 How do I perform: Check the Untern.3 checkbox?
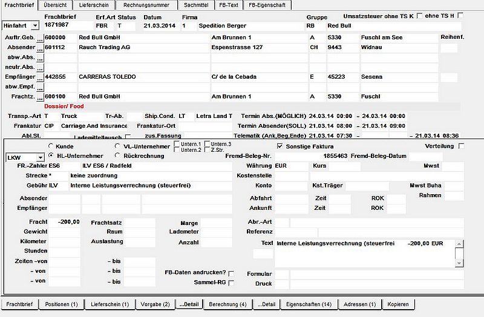click(x=207, y=144)
